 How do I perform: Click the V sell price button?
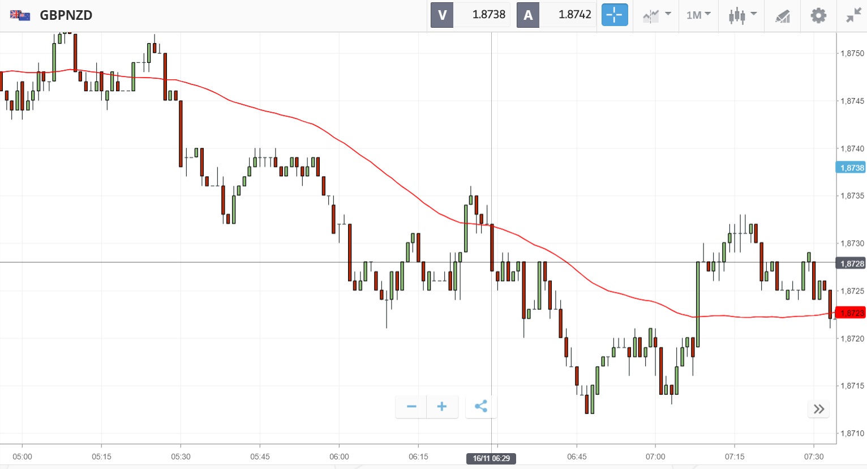click(x=470, y=15)
